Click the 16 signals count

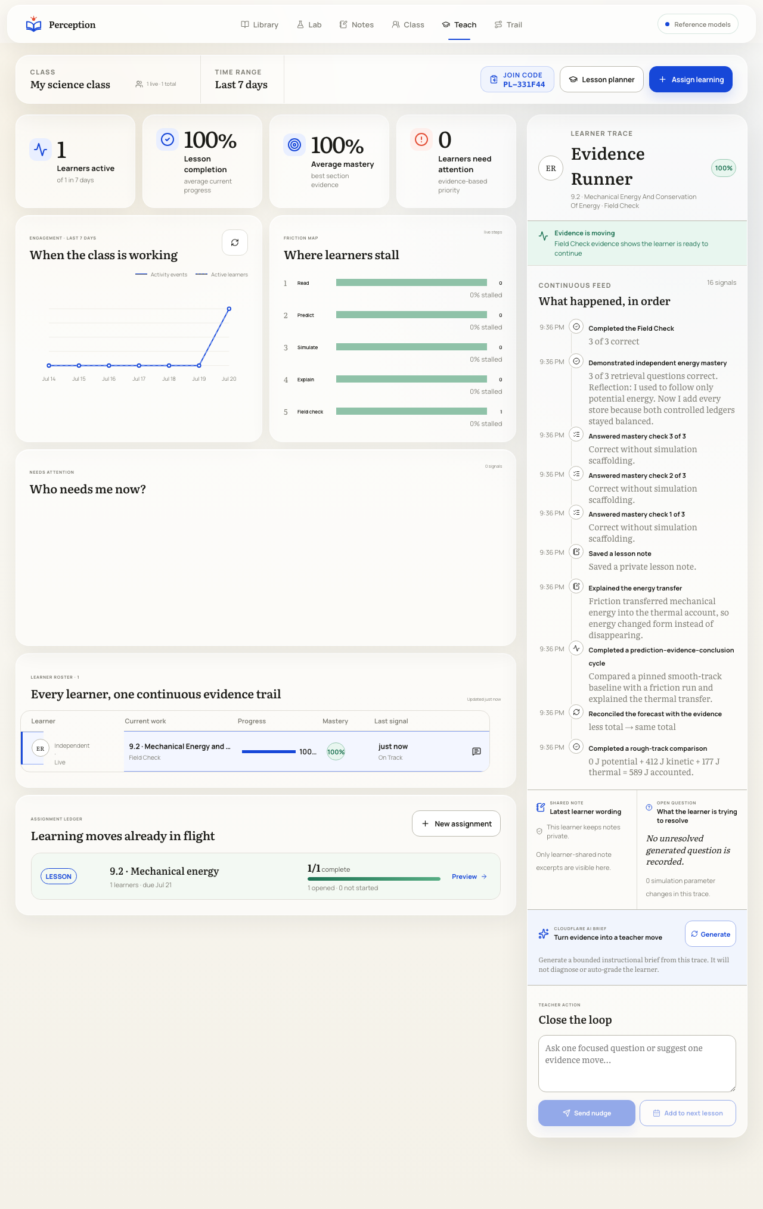coord(721,282)
